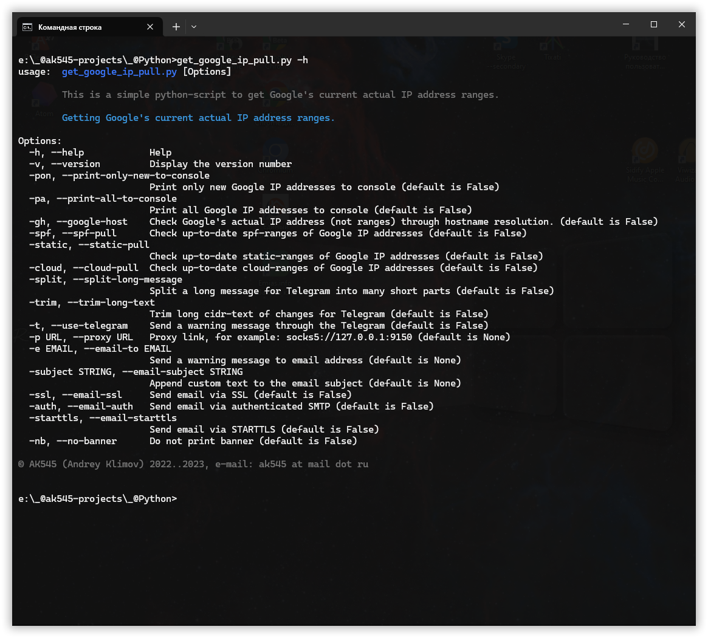The width and height of the screenshot is (708, 638).
Task: Click the '-e EMAIL, --email-to EMAIL' option
Action: point(100,349)
